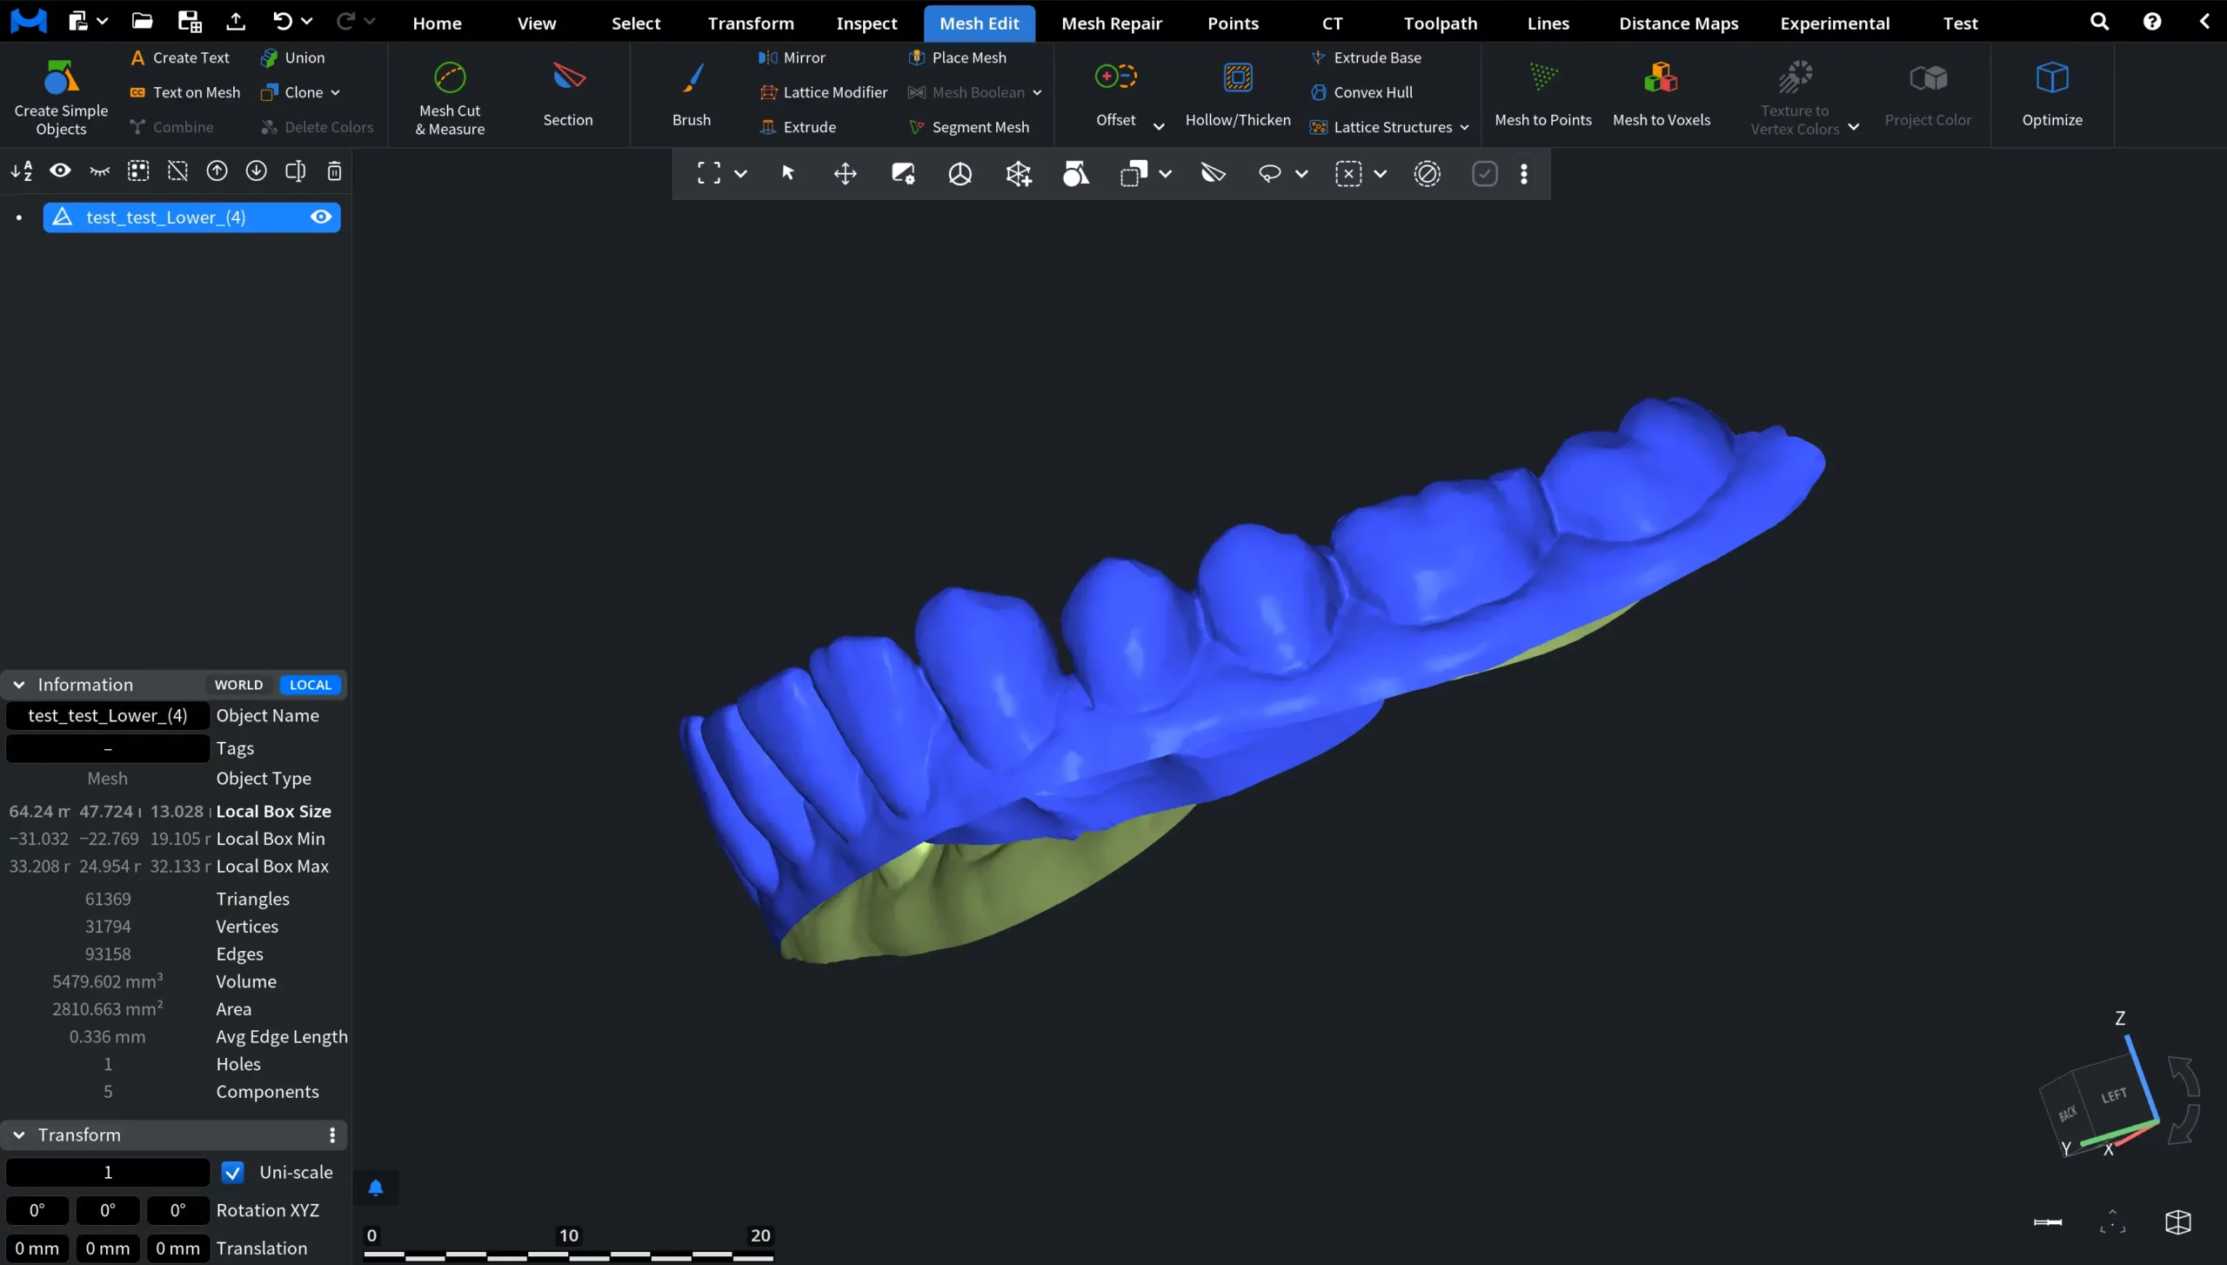Hide the test_test_Lower_(4) object
Screen dimensions: 2227x1265
click(321, 217)
